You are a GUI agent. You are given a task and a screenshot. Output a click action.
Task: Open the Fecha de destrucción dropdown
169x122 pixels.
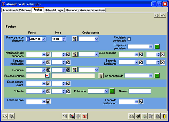[x=136, y=101]
